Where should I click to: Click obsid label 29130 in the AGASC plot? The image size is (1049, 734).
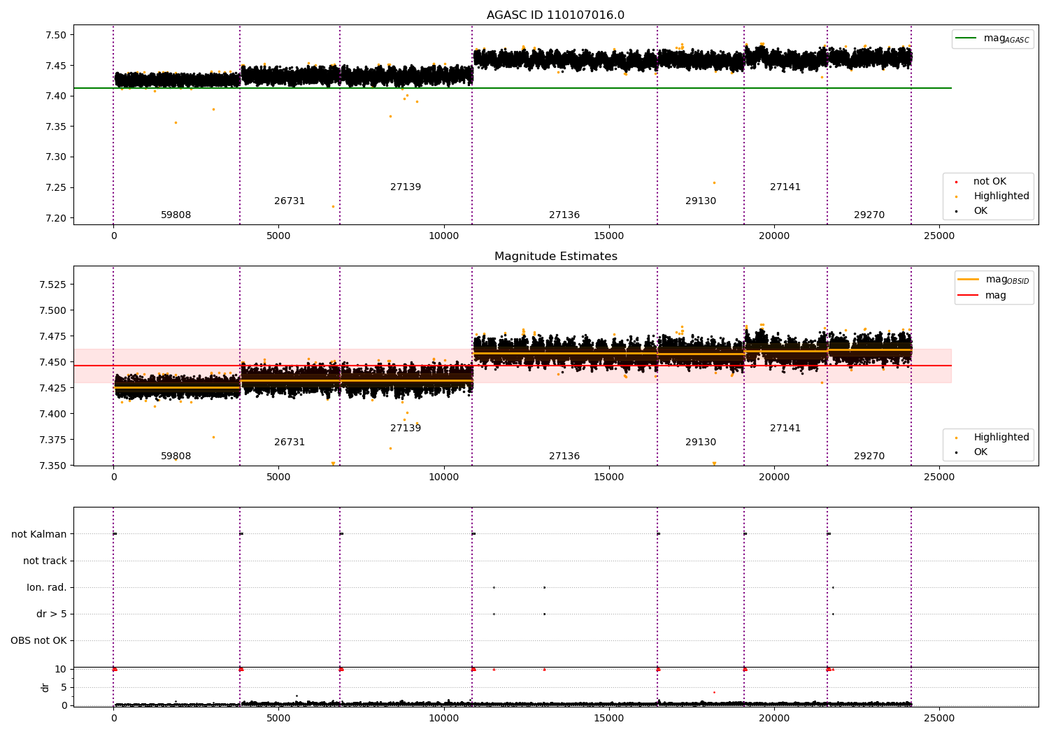(701, 201)
